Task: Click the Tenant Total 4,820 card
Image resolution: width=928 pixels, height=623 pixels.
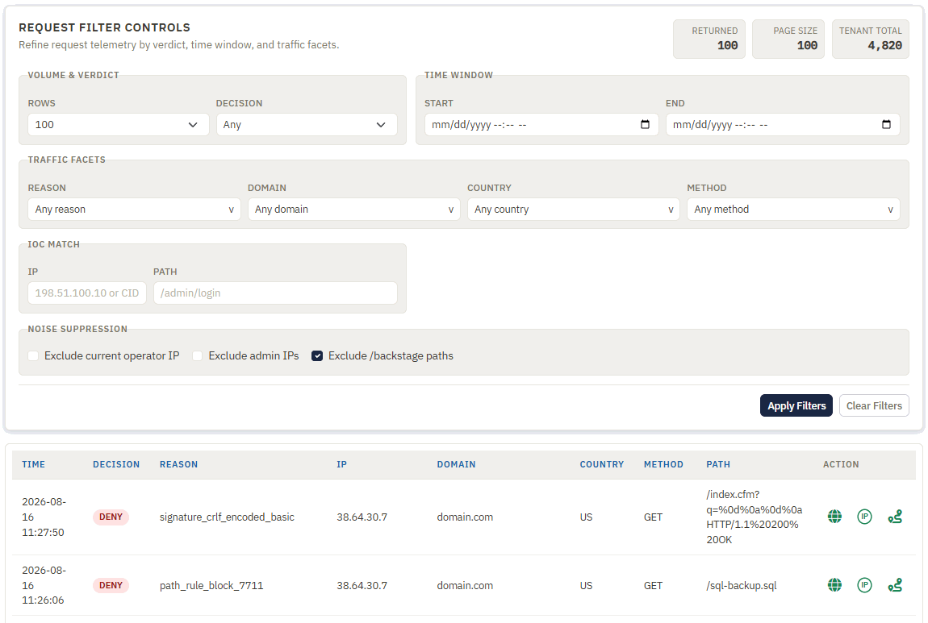Action: point(871,39)
